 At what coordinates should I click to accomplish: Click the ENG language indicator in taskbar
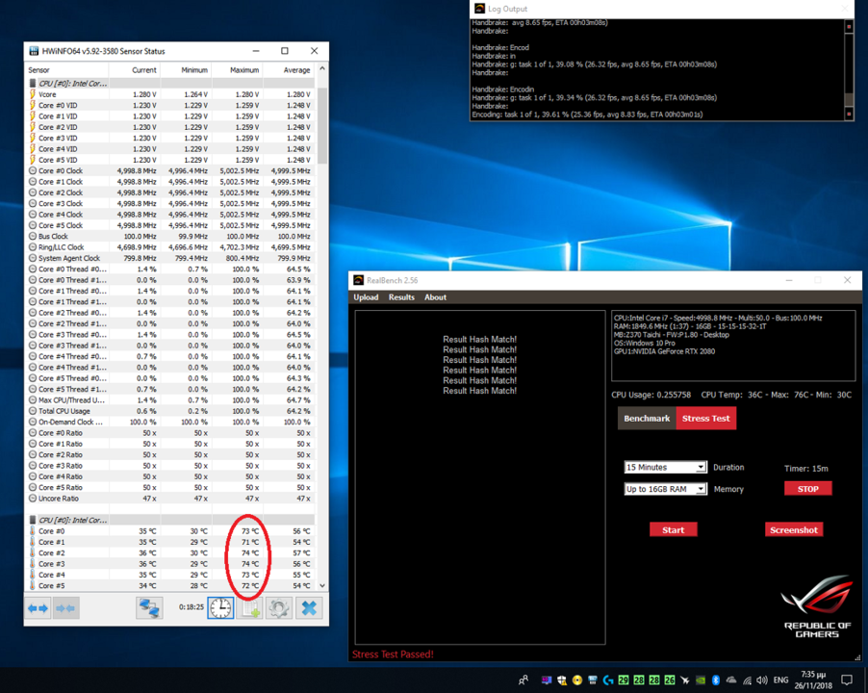[780, 680]
